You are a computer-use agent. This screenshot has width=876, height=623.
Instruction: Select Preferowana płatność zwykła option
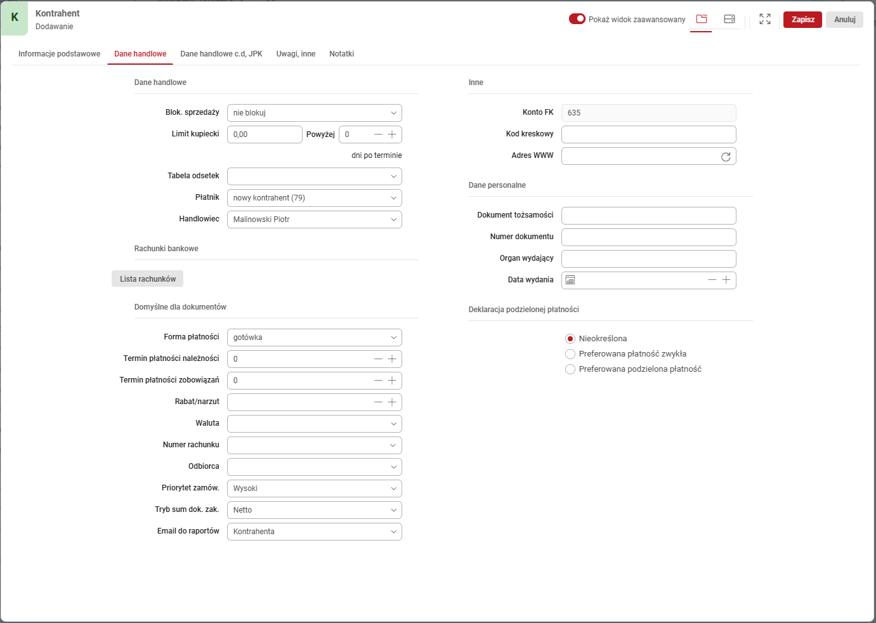pos(570,354)
